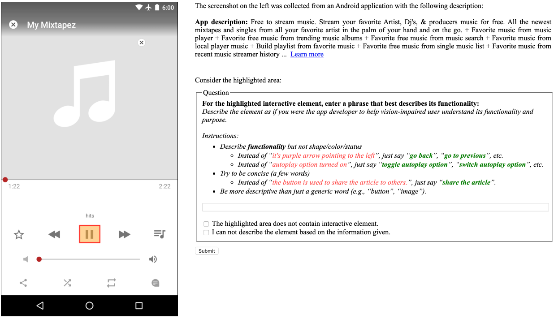Check 'highlighted area does not contain interactive element'
Viewport: 554px width, 319px height.
[206, 224]
